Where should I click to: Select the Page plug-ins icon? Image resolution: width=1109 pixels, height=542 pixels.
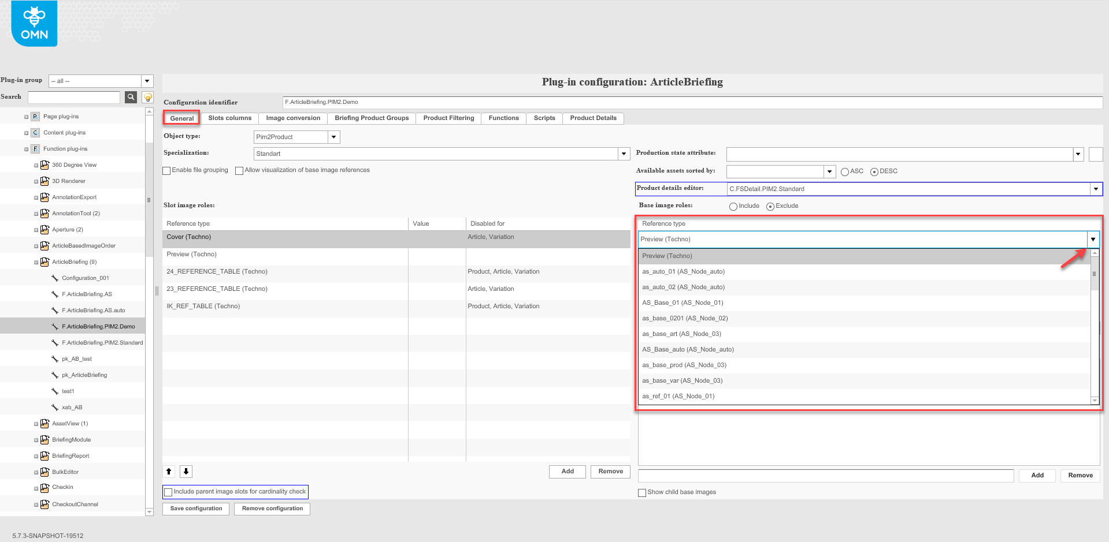coord(35,116)
